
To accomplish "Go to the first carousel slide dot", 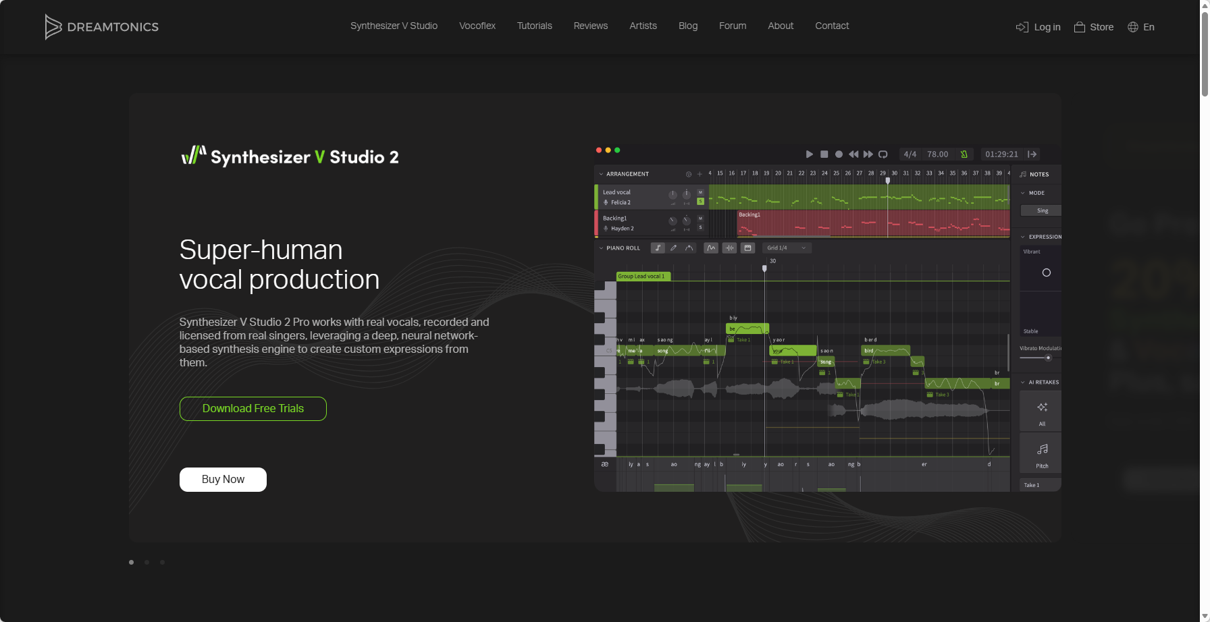I will [x=131, y=562].
